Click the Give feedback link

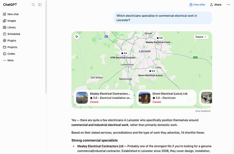203,111
